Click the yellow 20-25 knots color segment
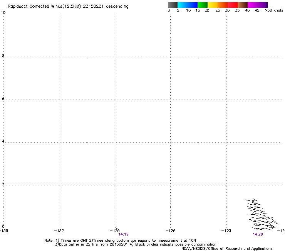 [x=213, y=5]
